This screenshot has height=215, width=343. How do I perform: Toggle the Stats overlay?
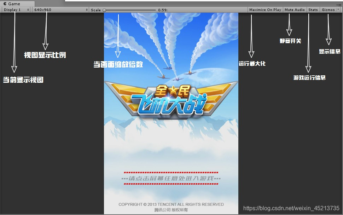(313, 10)
